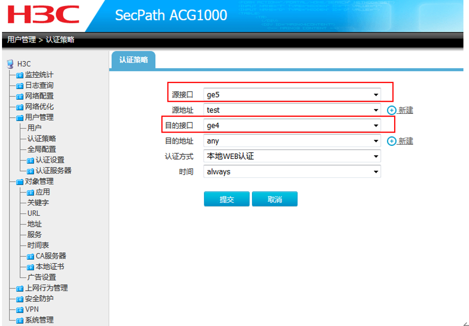Image resolution: width=469 pixels, height=326 pixels.
Task: Open 时间表 under 对象管理
Action: [x=38, y=246]
